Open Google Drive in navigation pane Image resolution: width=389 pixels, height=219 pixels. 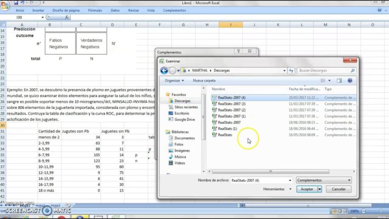[x=182, y=120]
